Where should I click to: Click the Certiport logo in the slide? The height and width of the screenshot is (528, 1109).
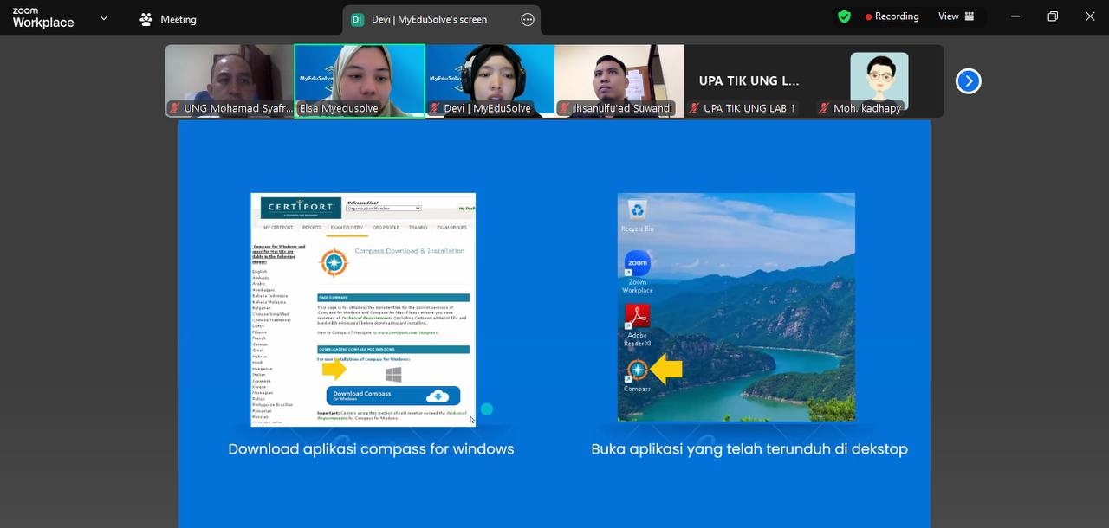click(x=300, y=208)
